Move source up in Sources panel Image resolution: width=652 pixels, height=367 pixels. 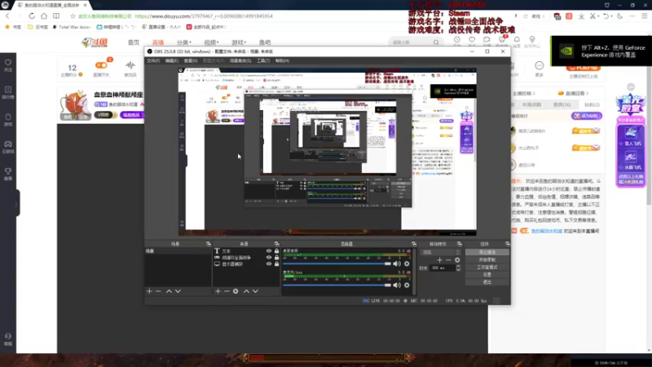[x=246, y=291]
